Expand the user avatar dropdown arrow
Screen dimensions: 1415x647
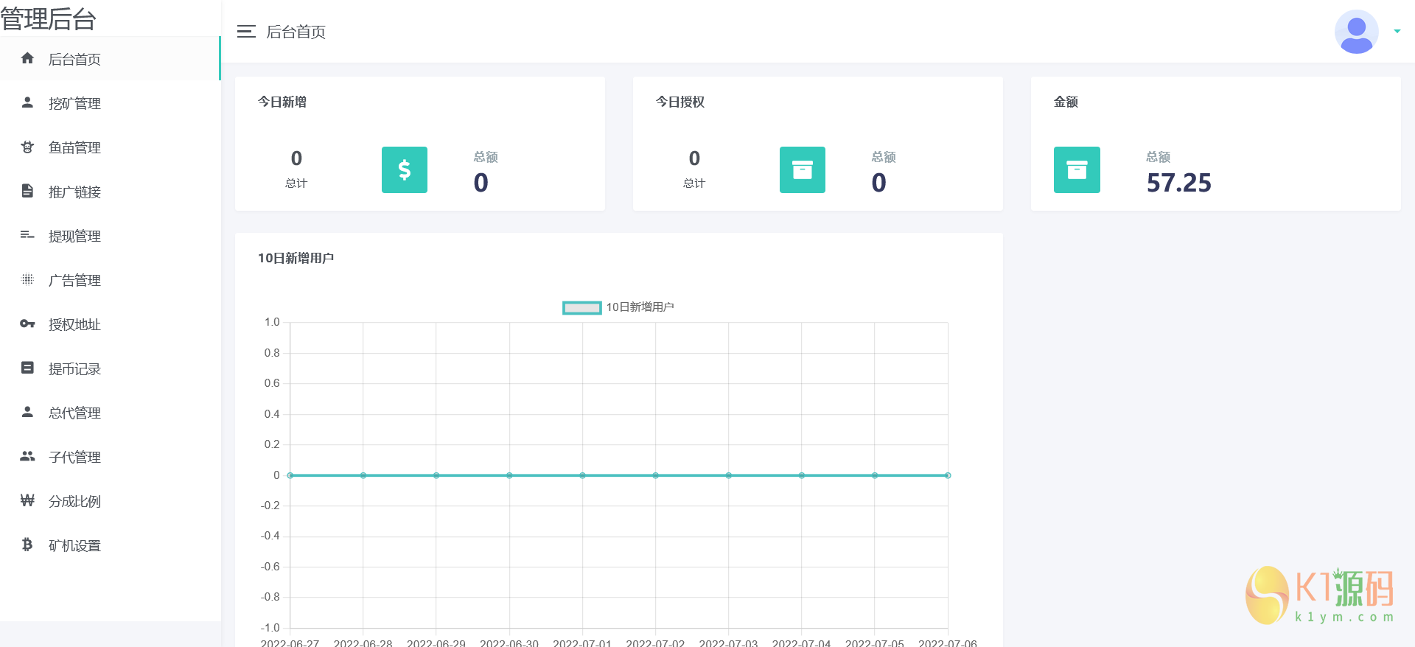[1397, 32]
